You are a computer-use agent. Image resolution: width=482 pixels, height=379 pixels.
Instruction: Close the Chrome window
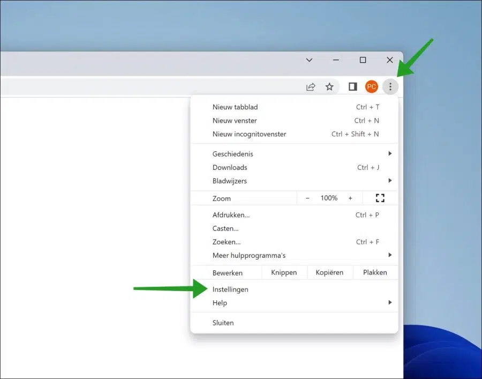389,60
